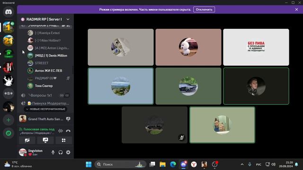The height and width of the screenshot is (170, 303).
Task: Open Task View from taskbar
Action: [152, 164]
